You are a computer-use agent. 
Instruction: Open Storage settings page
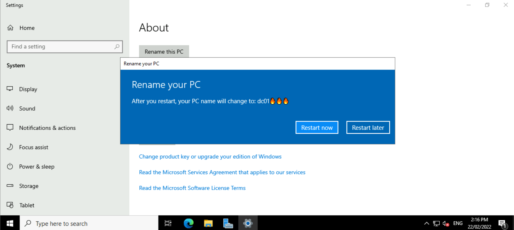(28, 186)
